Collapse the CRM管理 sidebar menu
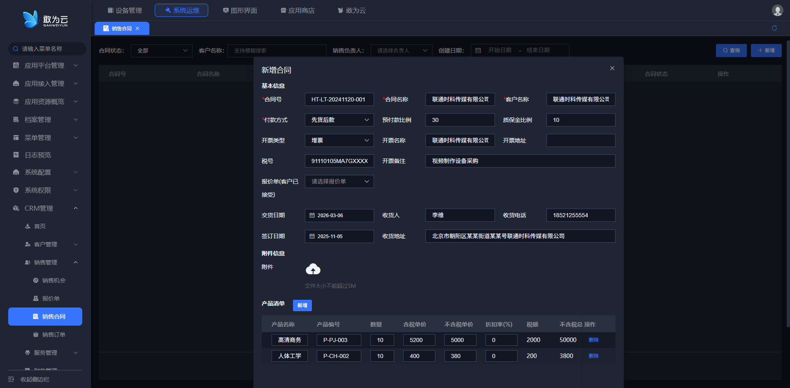Viewport: 790px width, 388px height. pyautogui.click(x=76, y=208)
